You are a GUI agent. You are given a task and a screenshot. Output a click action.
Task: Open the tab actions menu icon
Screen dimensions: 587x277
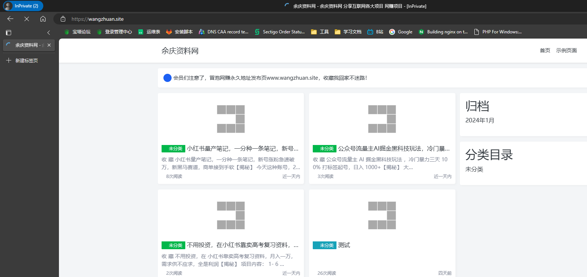(x=9, y=33)
